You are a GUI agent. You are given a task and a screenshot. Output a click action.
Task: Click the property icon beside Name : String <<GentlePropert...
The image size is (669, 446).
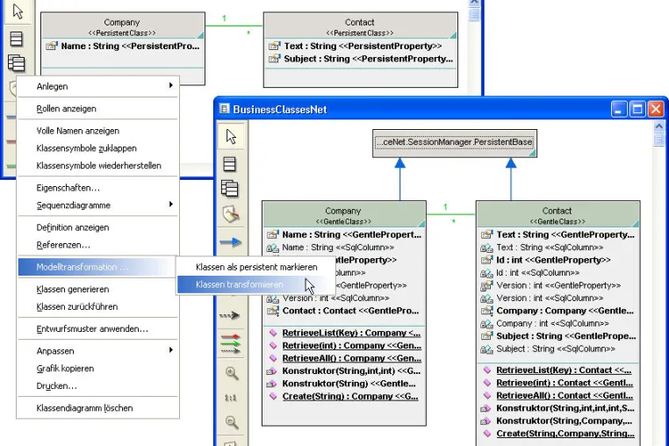[x=273, y=234]
